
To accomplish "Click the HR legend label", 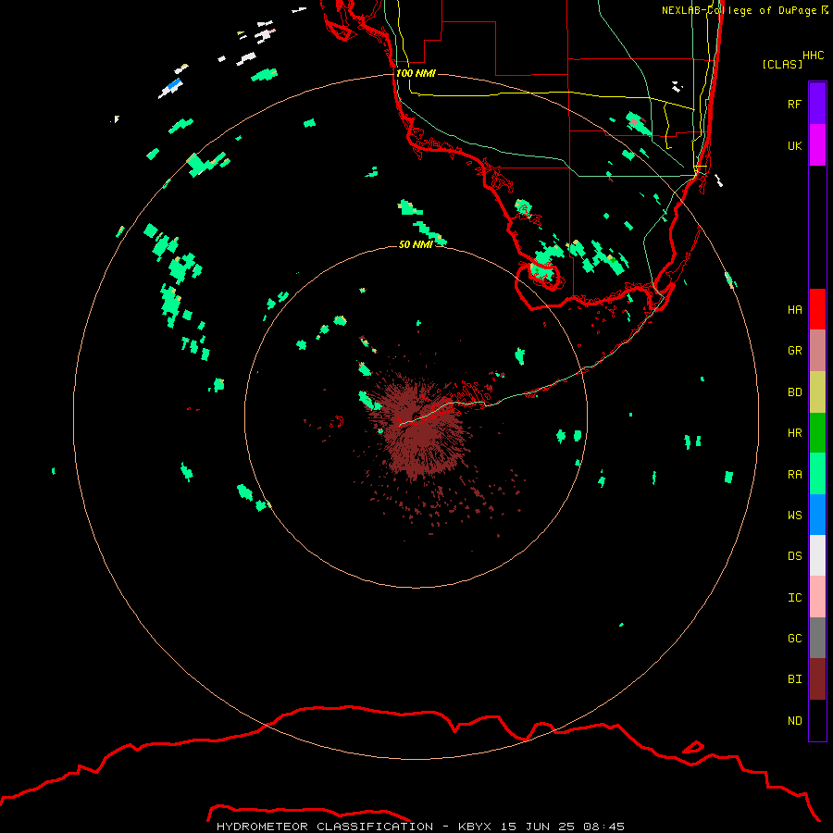I will [x=794, y=433].
